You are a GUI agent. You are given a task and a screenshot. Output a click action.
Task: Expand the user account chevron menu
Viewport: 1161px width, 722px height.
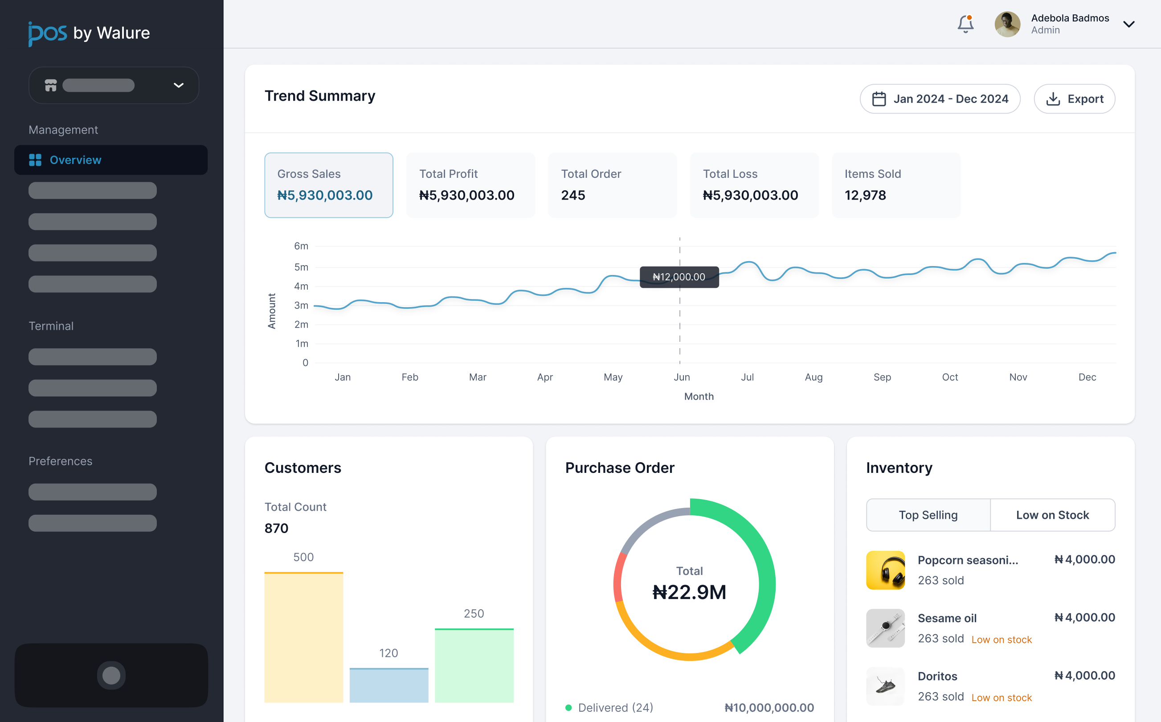(x=1128, y=25)
